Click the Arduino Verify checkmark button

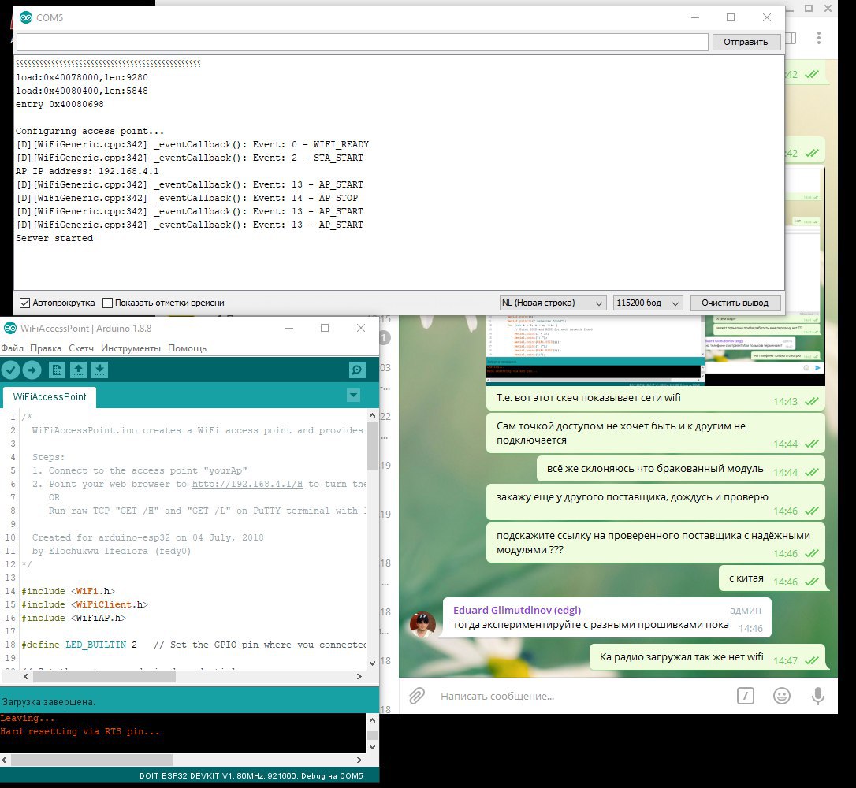[x=10, y=370]
